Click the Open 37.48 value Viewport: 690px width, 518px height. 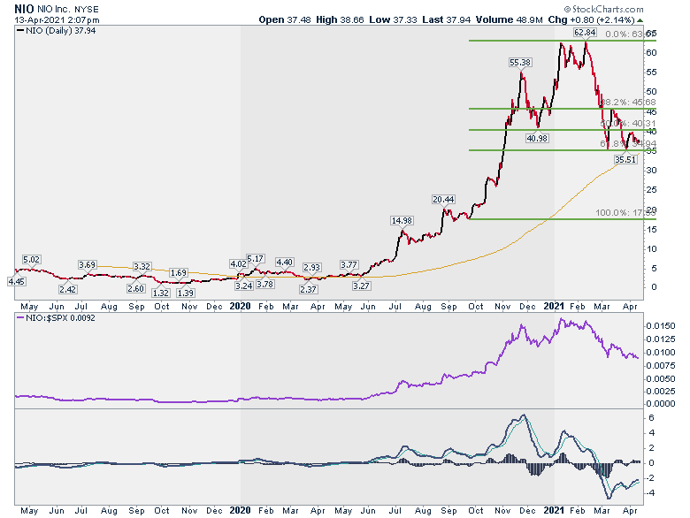285,19
